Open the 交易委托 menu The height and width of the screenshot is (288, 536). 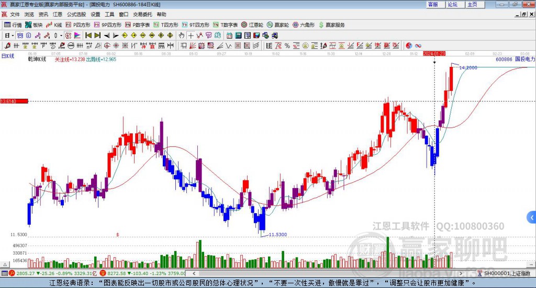142,14
